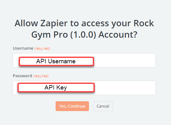171x125 pixels.
Task: Select the Password field label
Action: pyautogui.click(x=22, y=76)
